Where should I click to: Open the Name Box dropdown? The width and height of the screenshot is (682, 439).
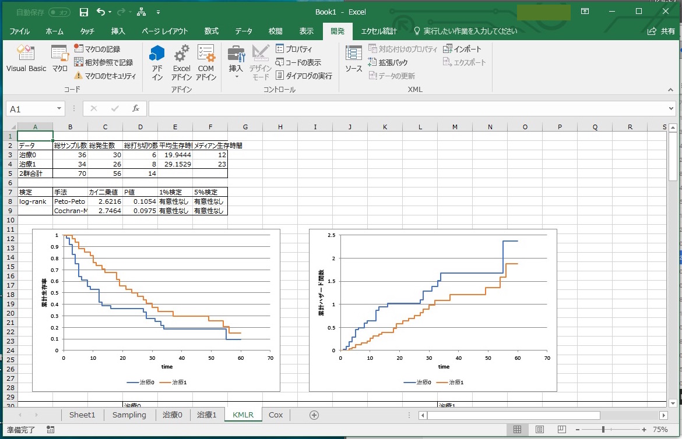(x=58, y=108)
